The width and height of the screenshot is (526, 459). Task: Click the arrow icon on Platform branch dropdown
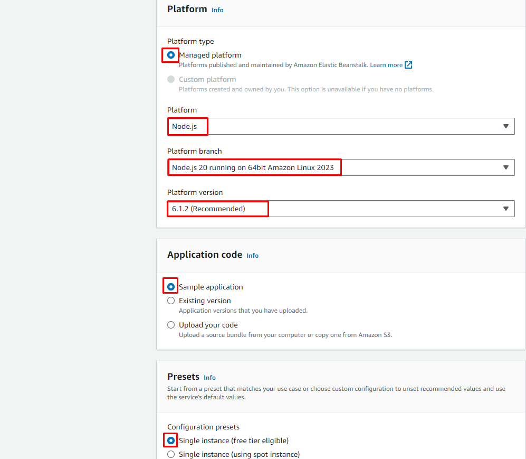(505, 167)
